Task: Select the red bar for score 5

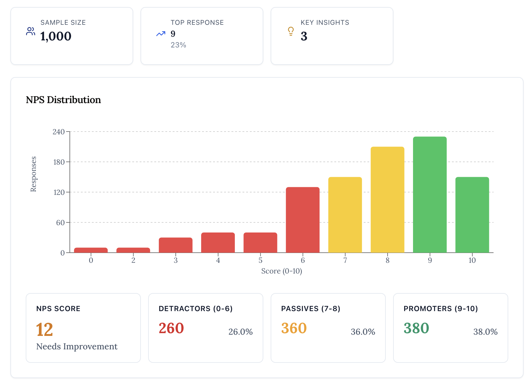Action: [x=261, y=243]
